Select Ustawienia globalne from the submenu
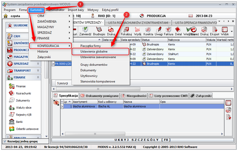The width and height of the screenshot is (238, 151). coord(94,52)
